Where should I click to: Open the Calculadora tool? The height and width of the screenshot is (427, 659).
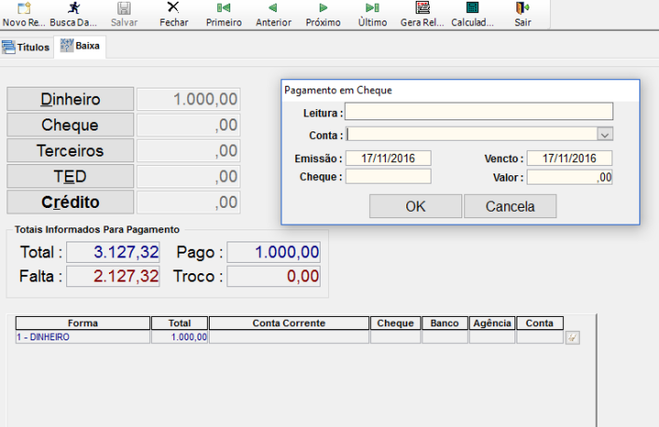coord(473,8)
